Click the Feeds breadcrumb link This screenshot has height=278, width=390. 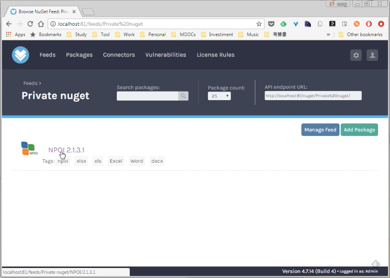click(x=31, y=83)
